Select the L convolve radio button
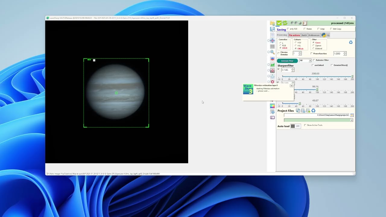Viewport: 386px width, 217px height. coord(280,43)
